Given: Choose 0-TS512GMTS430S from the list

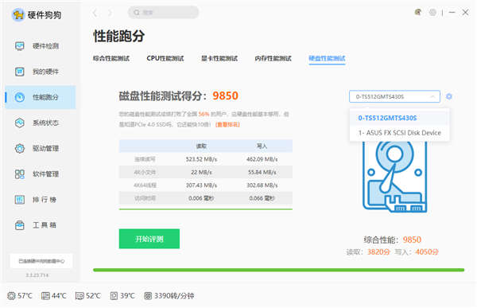Looking at the screenshot, I should [x=399, y=118].
